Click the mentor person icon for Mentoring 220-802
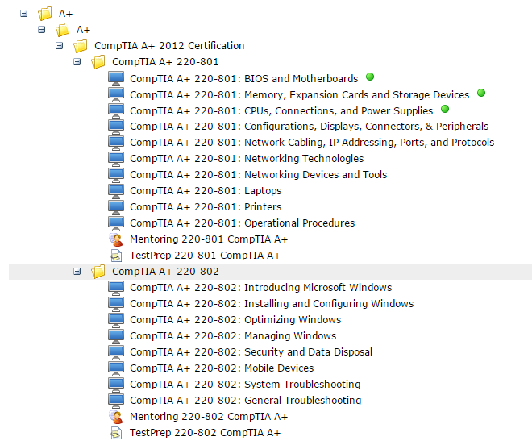532x445 pixels. pyautogui.click(x=116, y=417)
